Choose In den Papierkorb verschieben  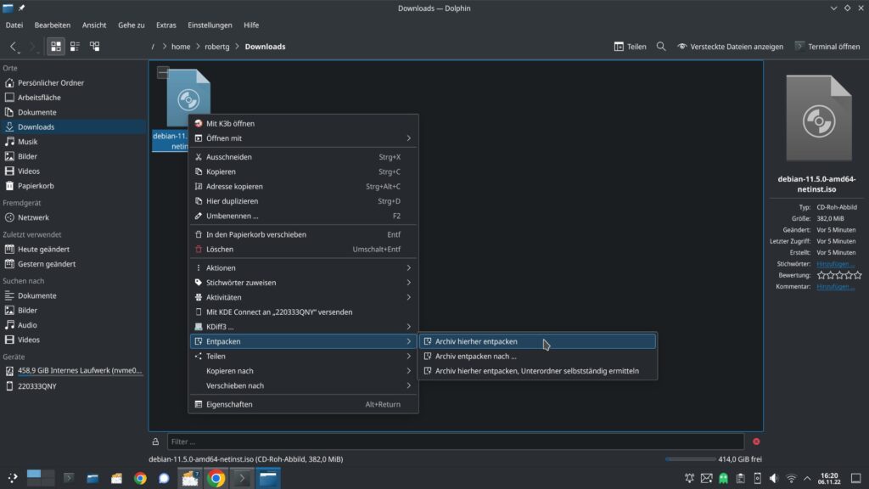pos(303,234)
